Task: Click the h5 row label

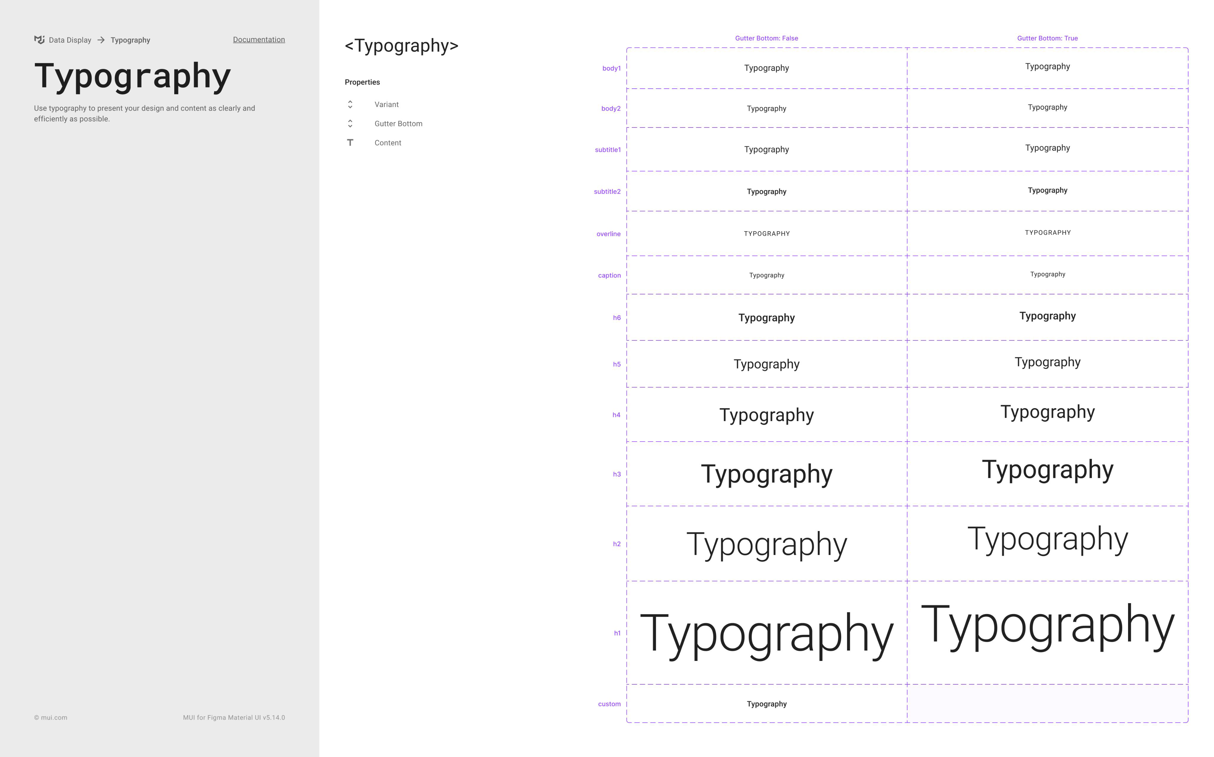Action: coord(617,364)
